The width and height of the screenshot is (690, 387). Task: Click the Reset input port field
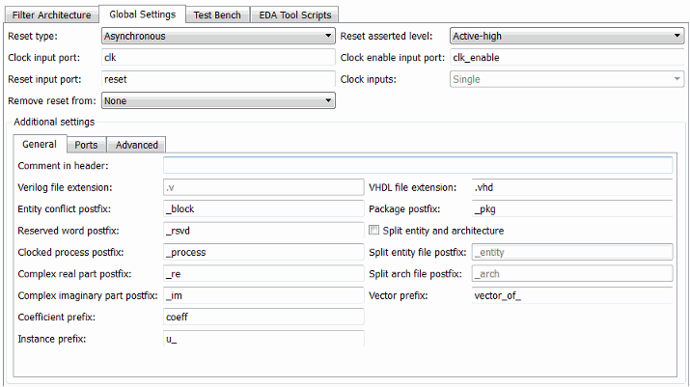point(217,79)
